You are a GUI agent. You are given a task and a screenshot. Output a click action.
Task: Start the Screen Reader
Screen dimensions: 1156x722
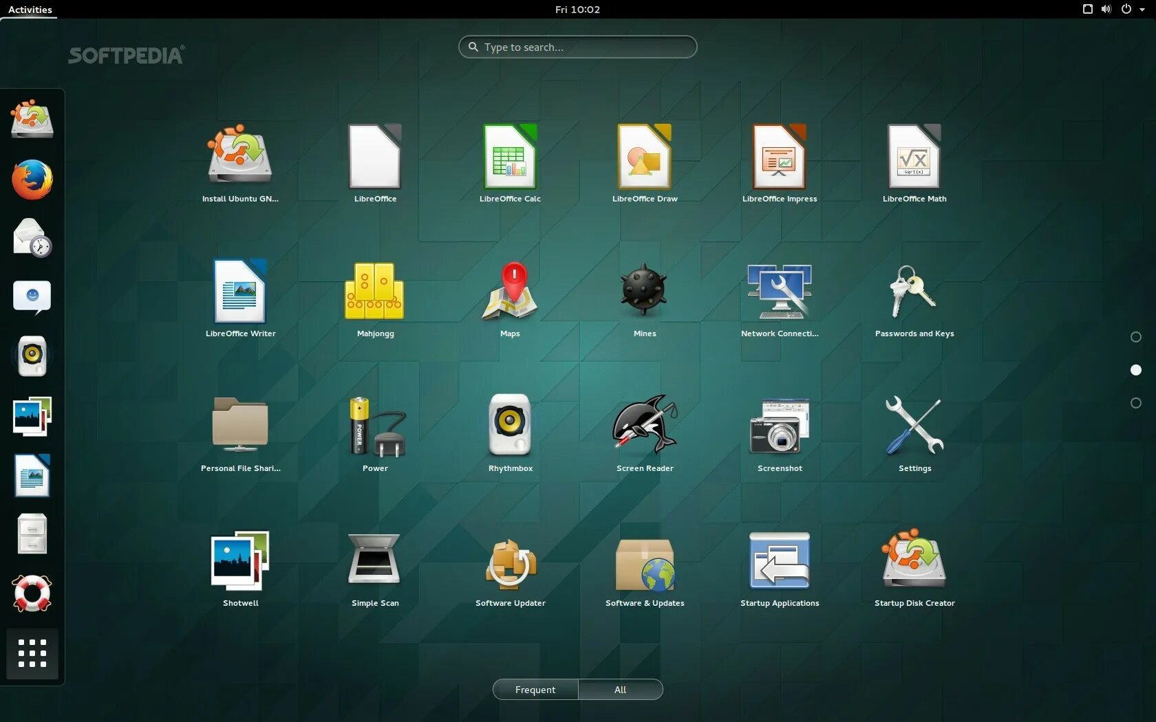[x=645, y=433]
